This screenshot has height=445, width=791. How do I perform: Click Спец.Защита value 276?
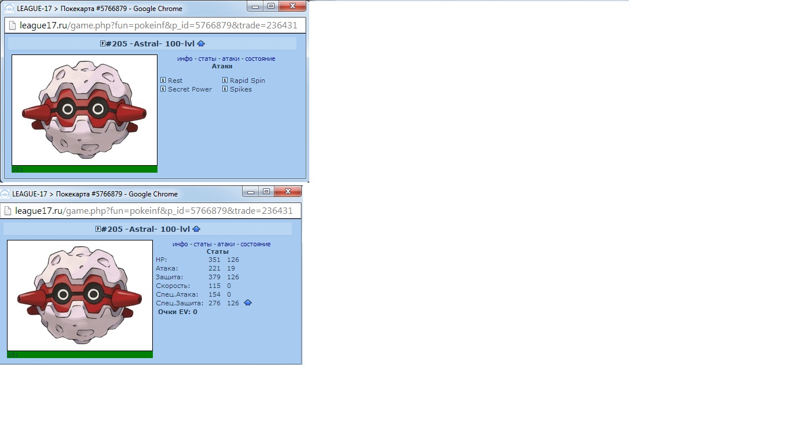tap(214, 303)
